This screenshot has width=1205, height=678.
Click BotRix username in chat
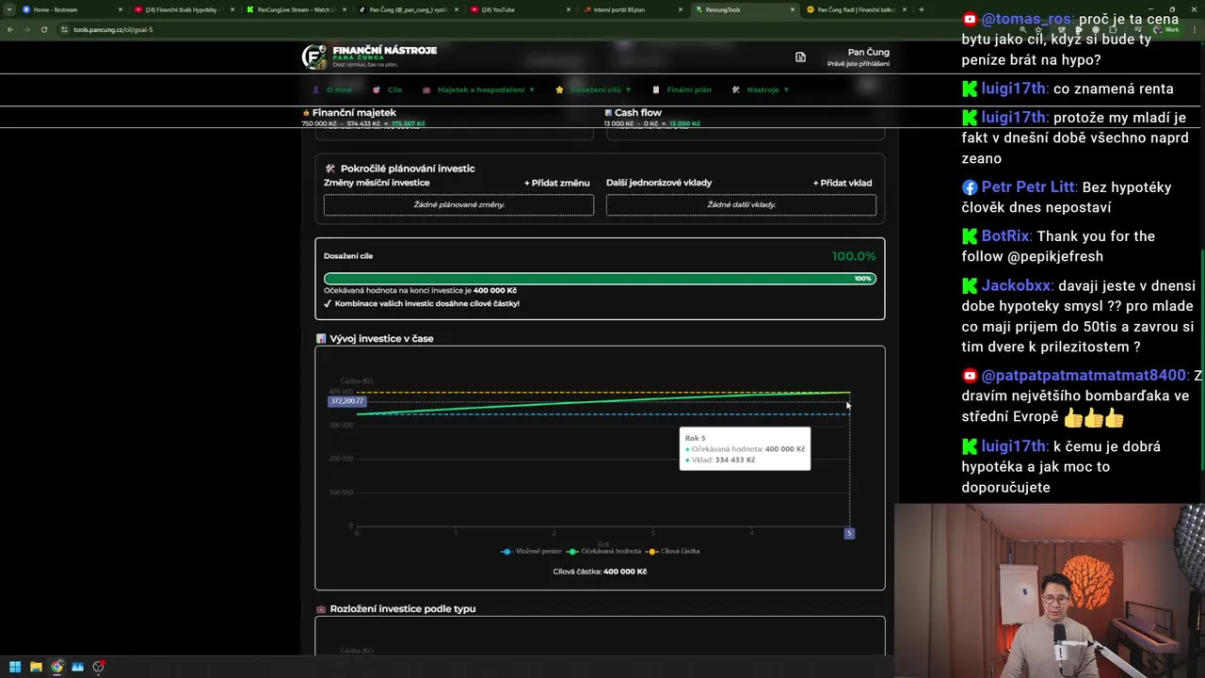pos(1005,235)
